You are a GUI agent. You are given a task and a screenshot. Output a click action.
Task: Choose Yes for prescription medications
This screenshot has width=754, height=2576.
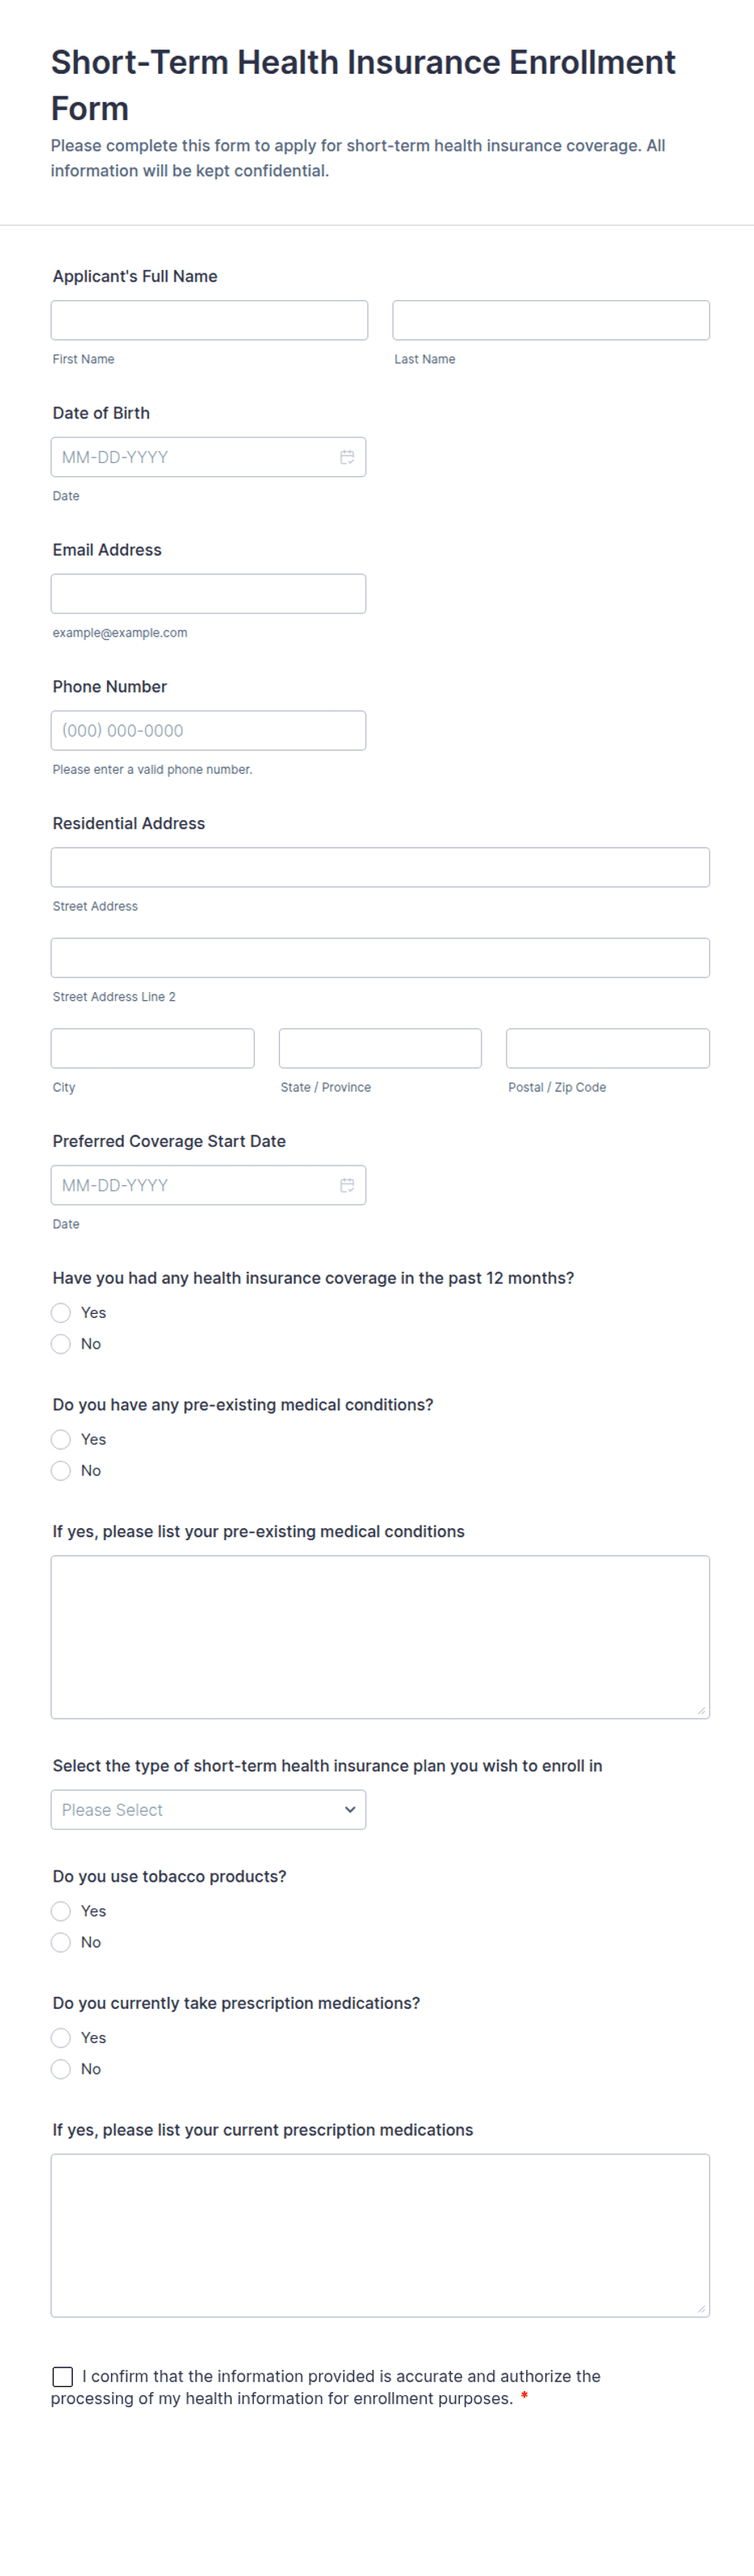click(x=61, y=2037)
